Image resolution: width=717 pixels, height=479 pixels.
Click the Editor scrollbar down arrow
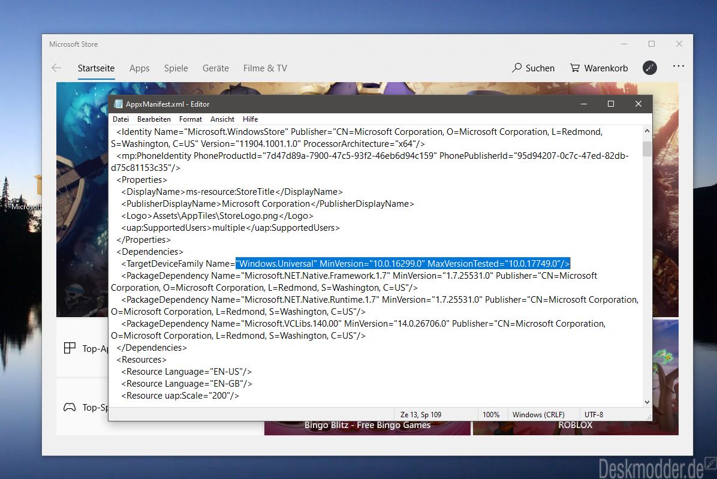pos(647,402)
